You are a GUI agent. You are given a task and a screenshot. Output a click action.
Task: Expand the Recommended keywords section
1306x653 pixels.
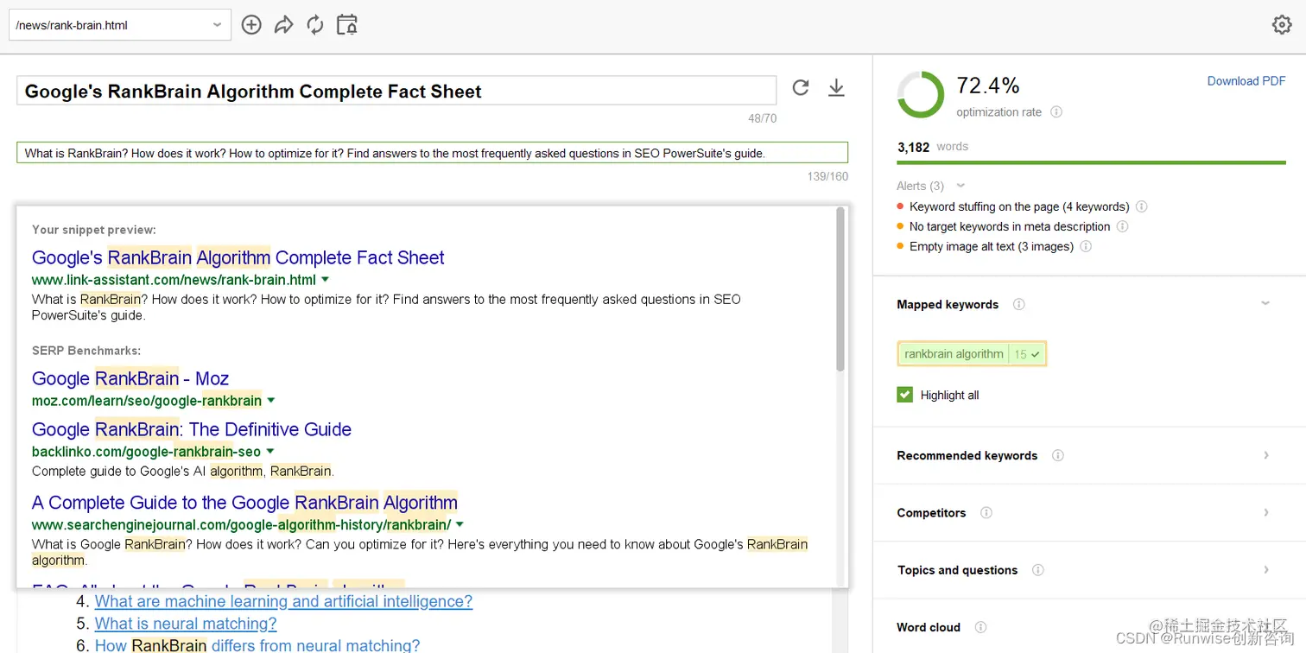tap(1266, 455)
